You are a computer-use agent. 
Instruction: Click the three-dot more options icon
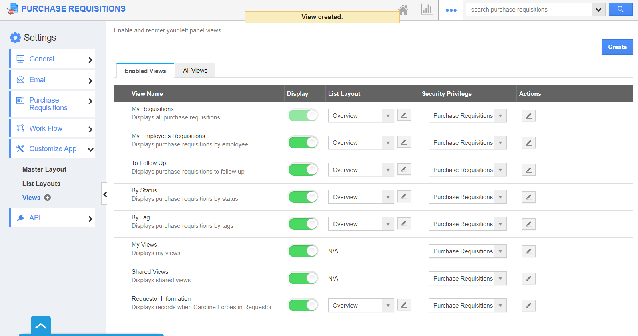pyautogui.click(x=451, y=10)
